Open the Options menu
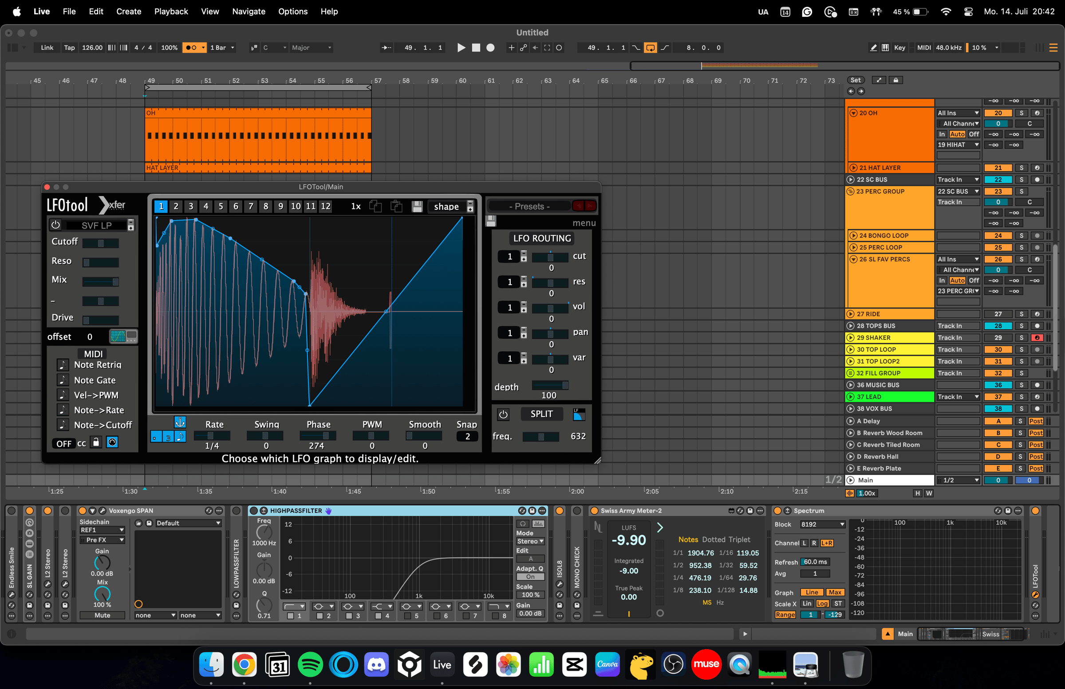Viewport: 1065px width, 689px height. [x=292, y=12]
